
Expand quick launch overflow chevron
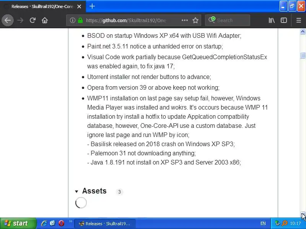70,221
